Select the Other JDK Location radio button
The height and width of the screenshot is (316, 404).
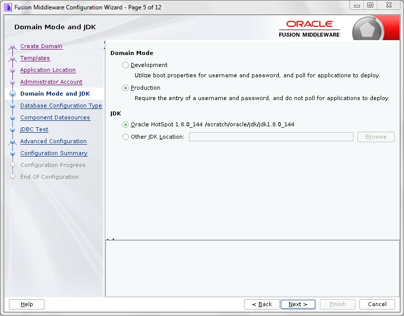click(x=125, y=137)
